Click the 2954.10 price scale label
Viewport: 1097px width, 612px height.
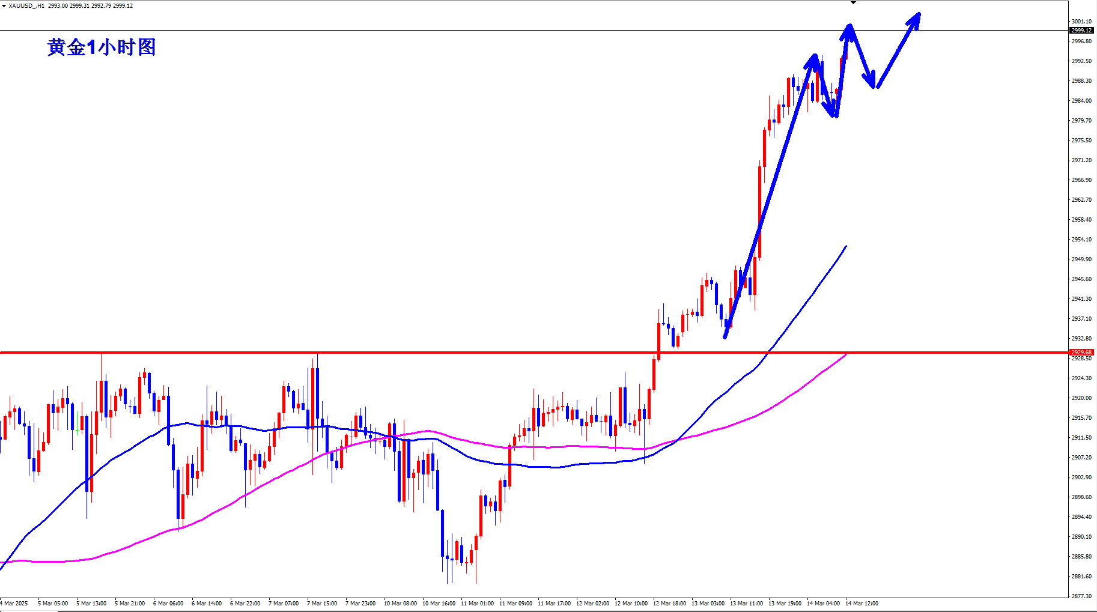coord(1081,240)
